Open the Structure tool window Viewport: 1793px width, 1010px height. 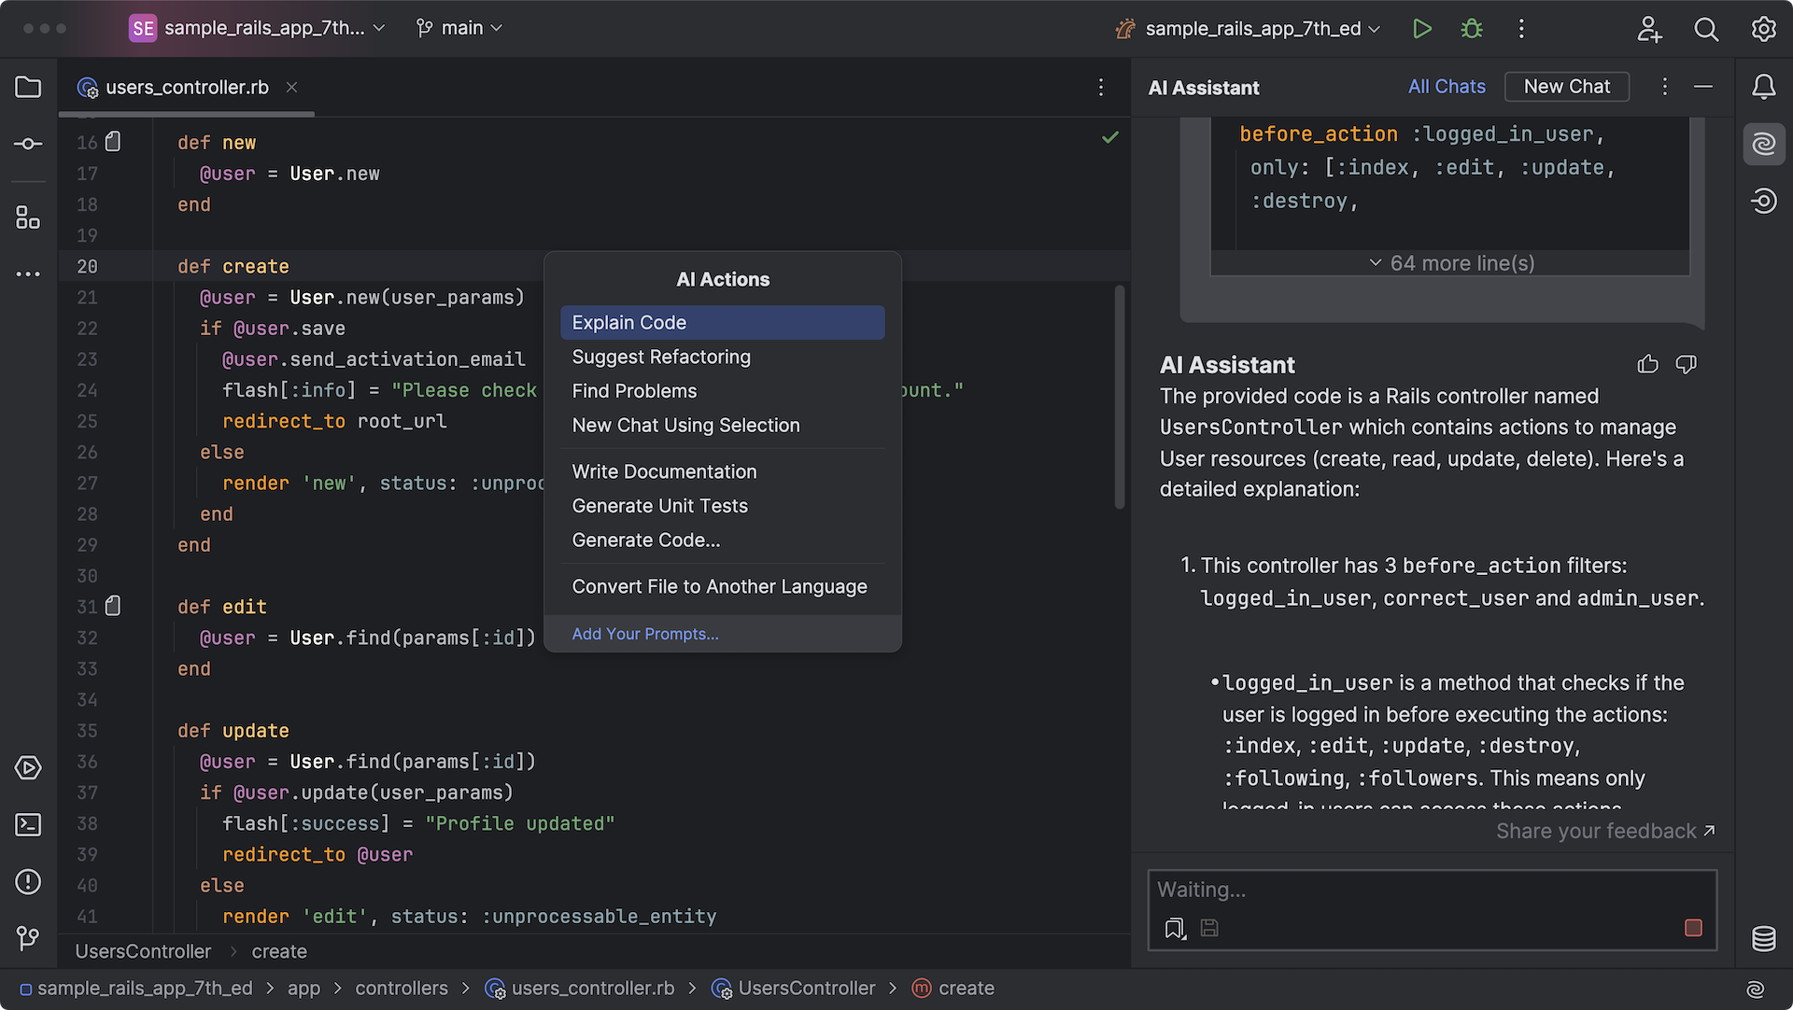[28, 218]
